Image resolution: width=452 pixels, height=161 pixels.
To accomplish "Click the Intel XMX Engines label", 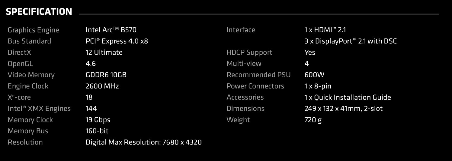I will point(39,109).
